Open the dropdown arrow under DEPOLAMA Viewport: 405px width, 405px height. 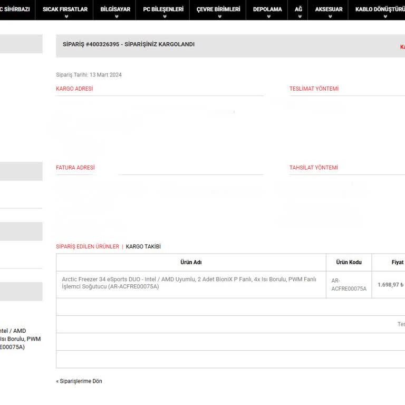pos(268,16)
